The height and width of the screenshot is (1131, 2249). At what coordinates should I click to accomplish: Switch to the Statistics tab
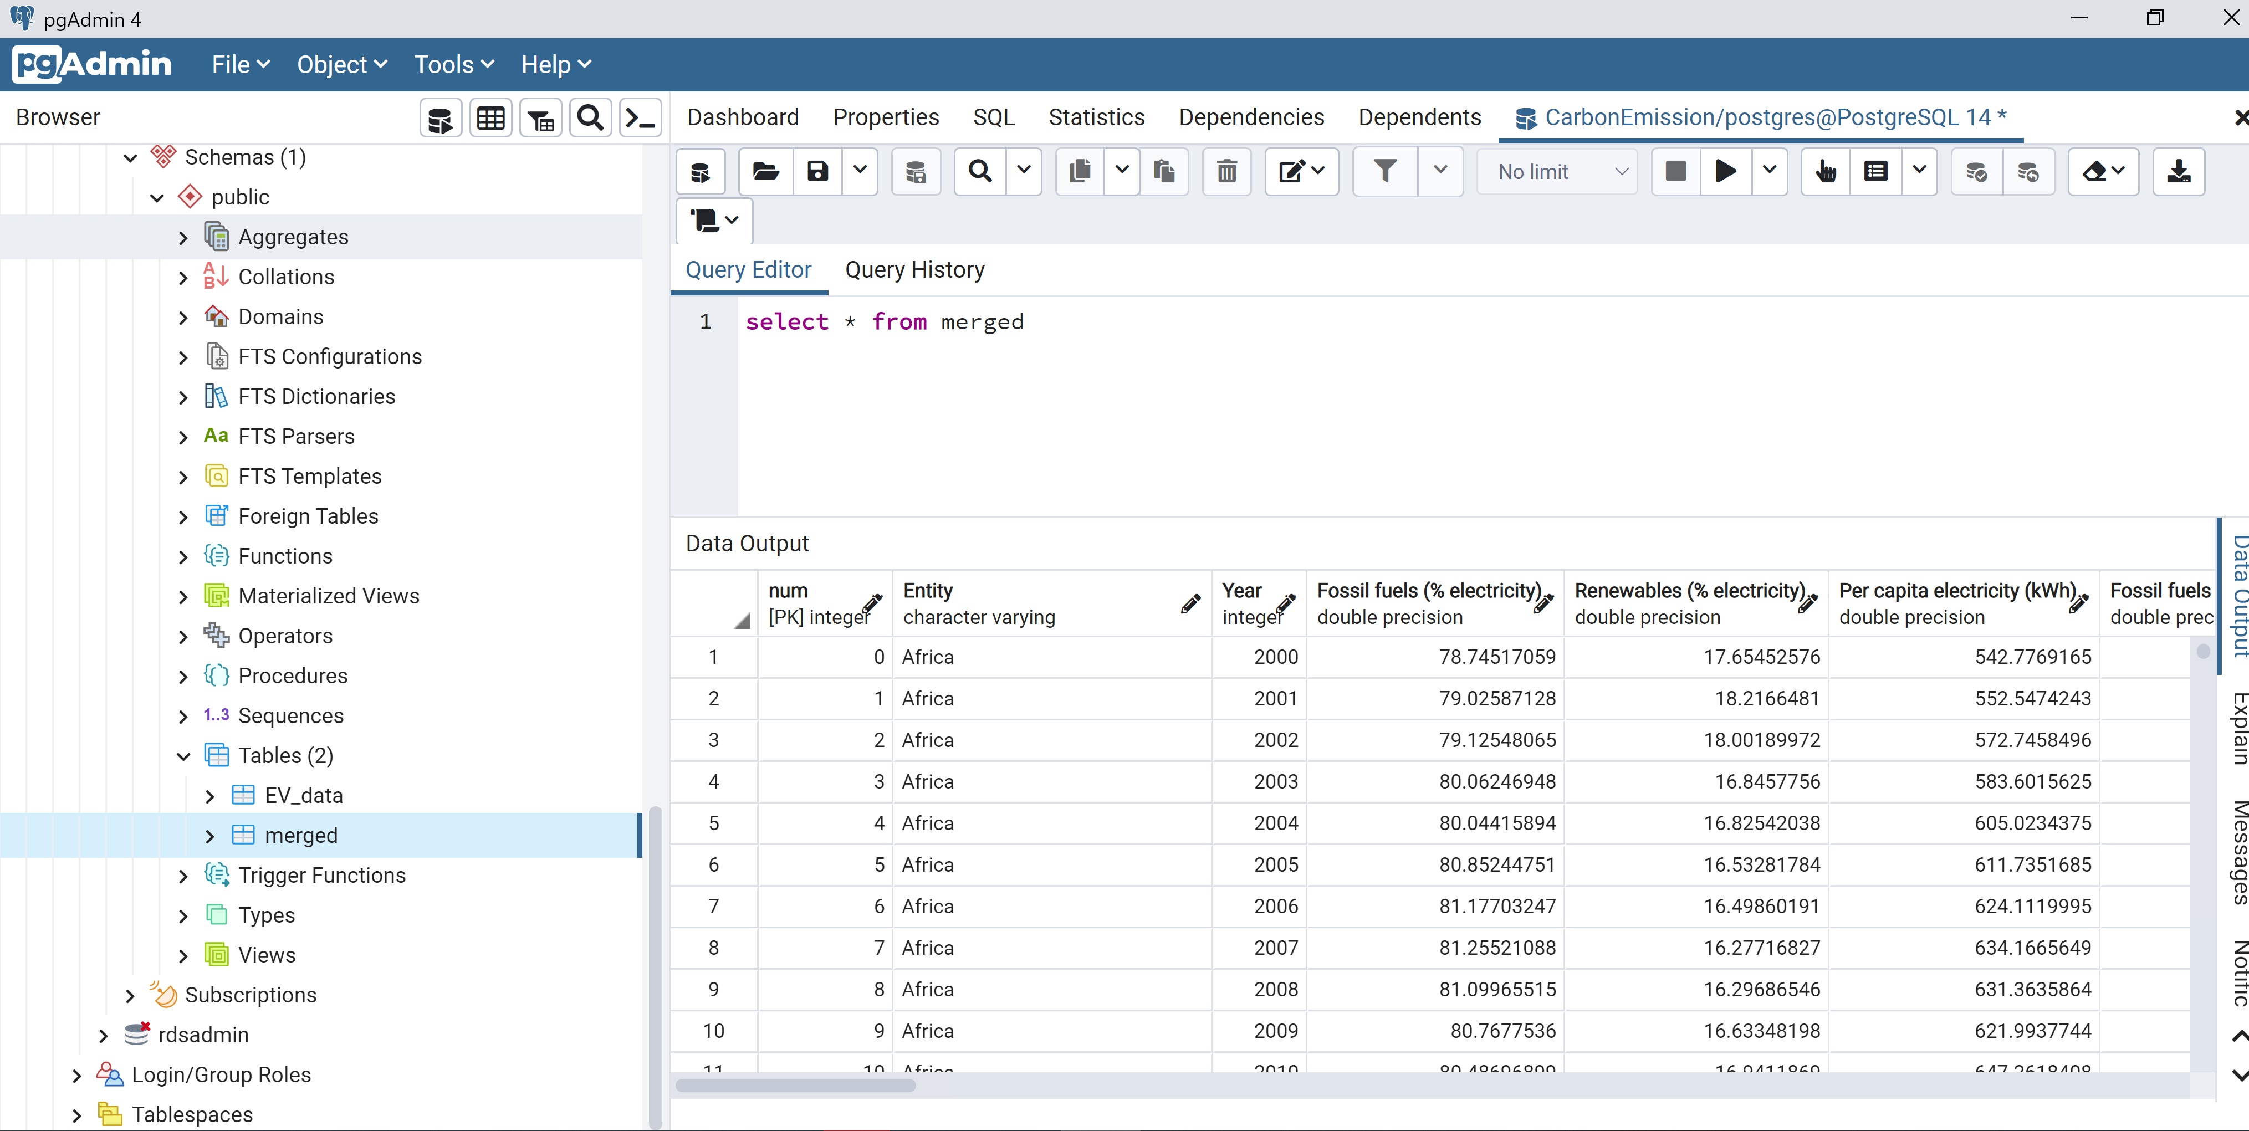point(1097,117)
